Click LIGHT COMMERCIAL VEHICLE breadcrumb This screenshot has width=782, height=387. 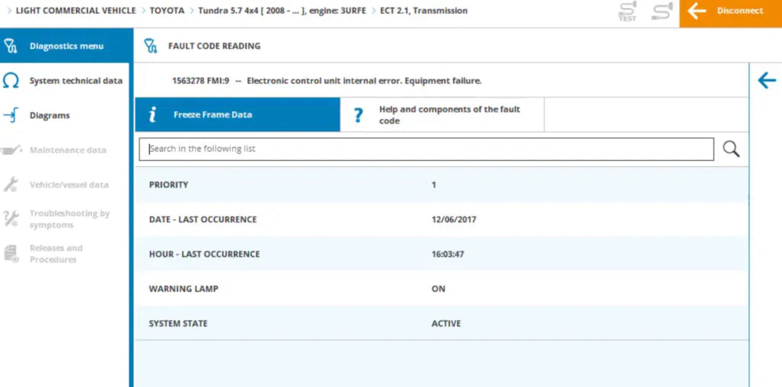pos(75,11)
